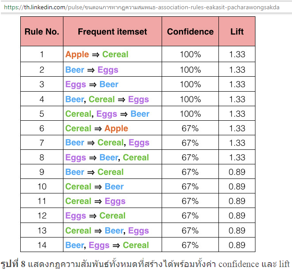Click the "Eggs ⇒ Cereal" itemset cell
The height and width of the screenshot is (271, 292).
[95, 216]
